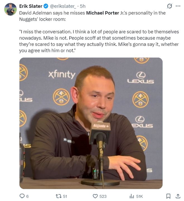This screenshot has width=184, height=201.
Task: Click the bold Michael Porter text
Action: [103, 13]
